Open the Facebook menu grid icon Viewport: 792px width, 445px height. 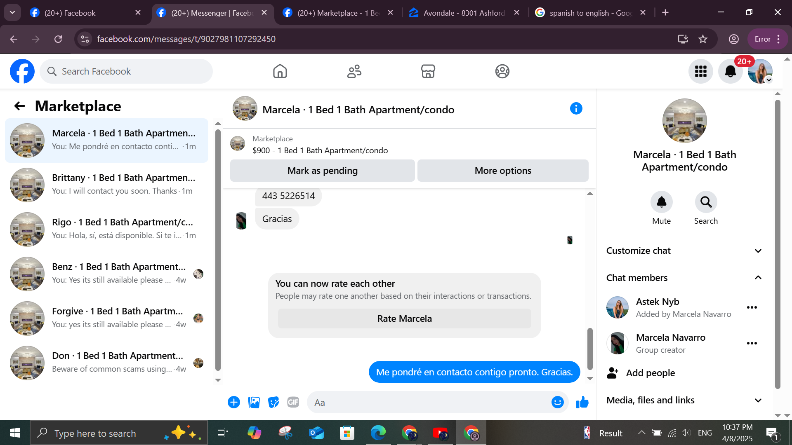point(700,71)
